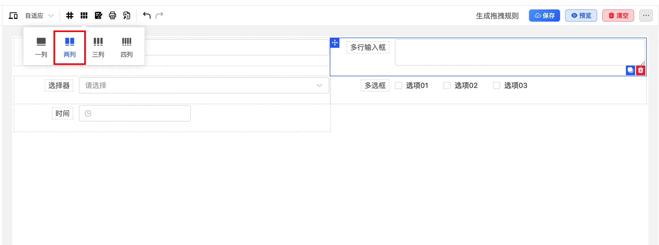Click the print icon in the toolbar
This screenshot has width=659, height=245.
click(x=112, y=15)
